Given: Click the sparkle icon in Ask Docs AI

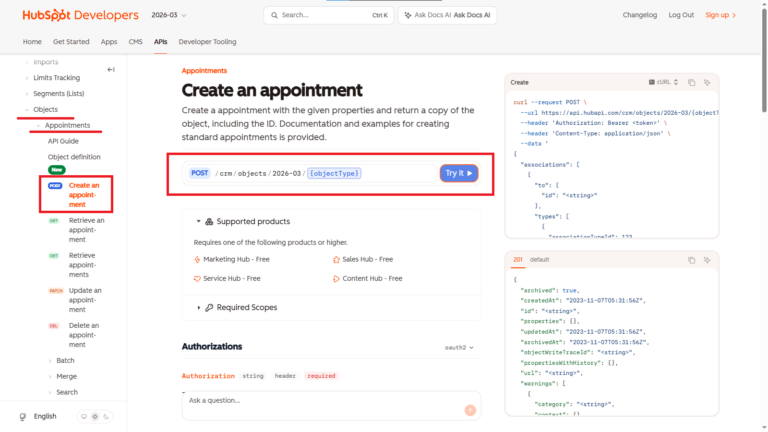Looking at the screenshot, I should pos(408,15).
